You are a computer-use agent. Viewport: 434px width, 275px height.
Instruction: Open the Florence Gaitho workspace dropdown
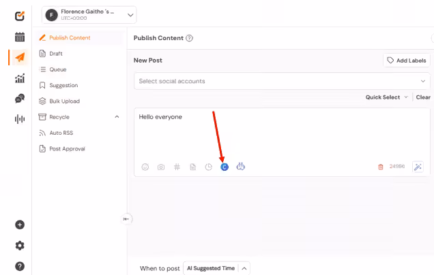tap(89, 15)
